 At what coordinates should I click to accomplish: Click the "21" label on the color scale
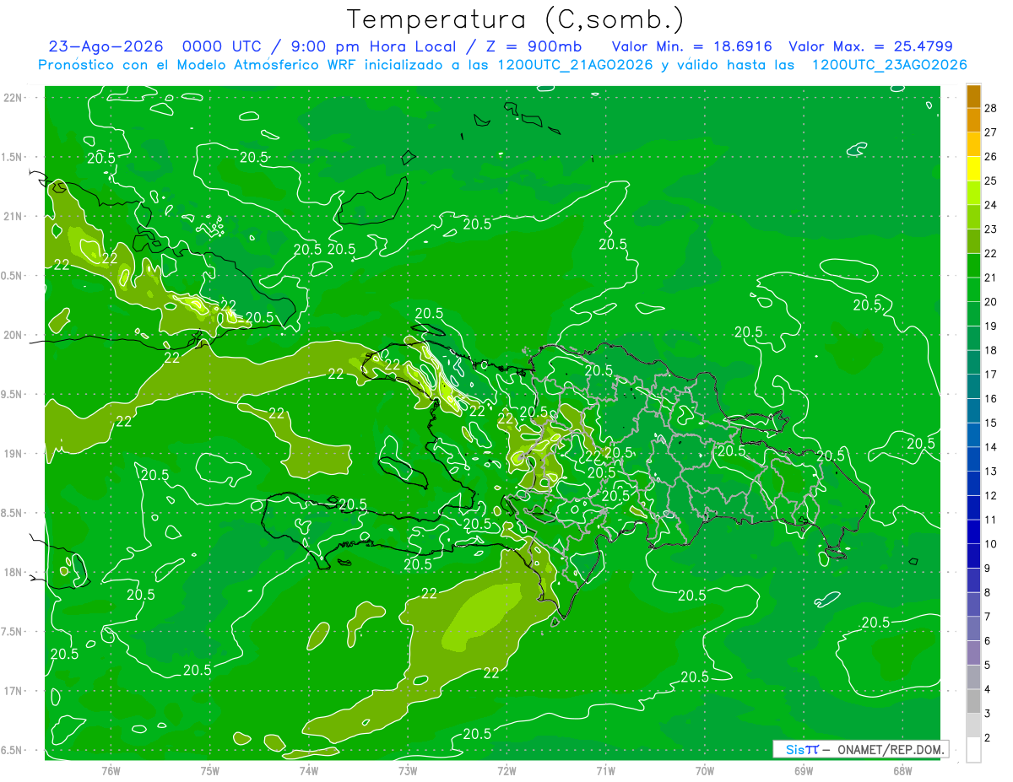coord(992,278)
